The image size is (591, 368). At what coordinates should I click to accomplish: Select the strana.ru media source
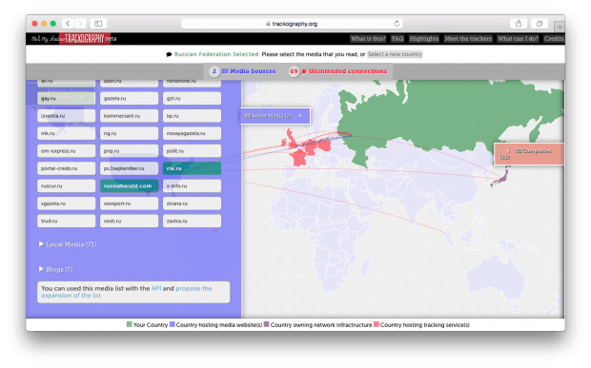[x=192, y=203]
